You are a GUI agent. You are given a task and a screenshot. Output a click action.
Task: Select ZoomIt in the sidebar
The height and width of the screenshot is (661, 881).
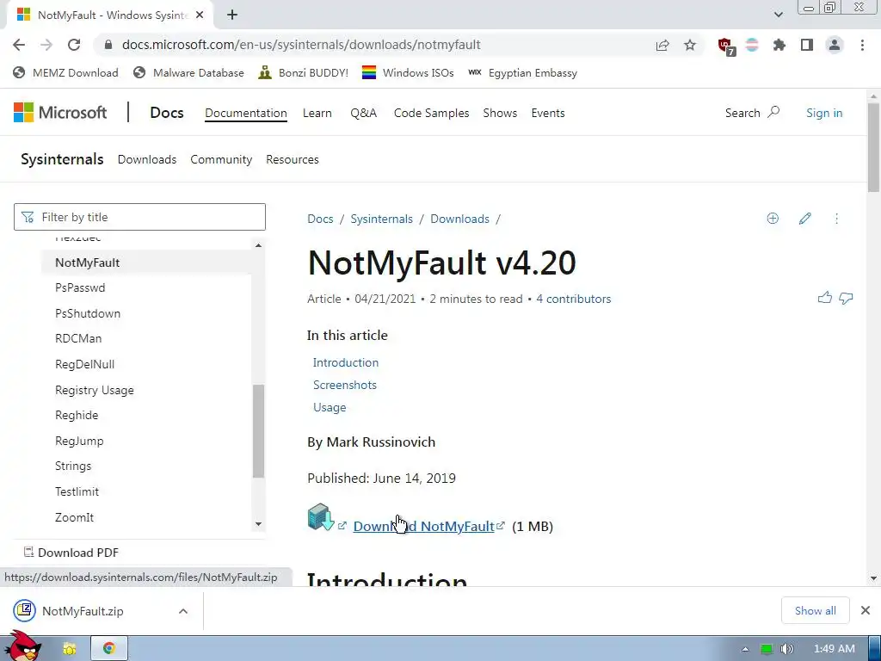(74, 517)
